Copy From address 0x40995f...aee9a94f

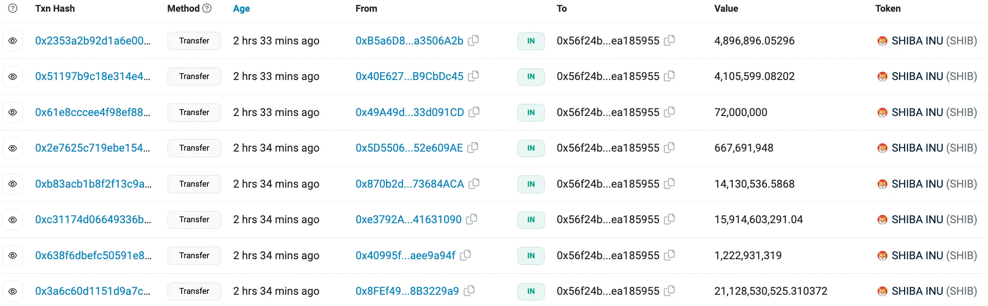point(465,255)
